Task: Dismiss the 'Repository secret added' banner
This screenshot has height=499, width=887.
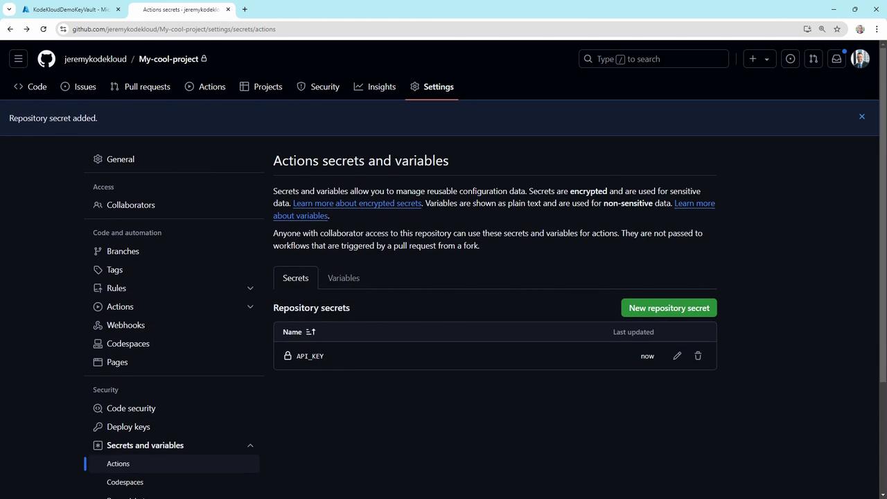Action: pyautogui.click(x=862, y=116)
